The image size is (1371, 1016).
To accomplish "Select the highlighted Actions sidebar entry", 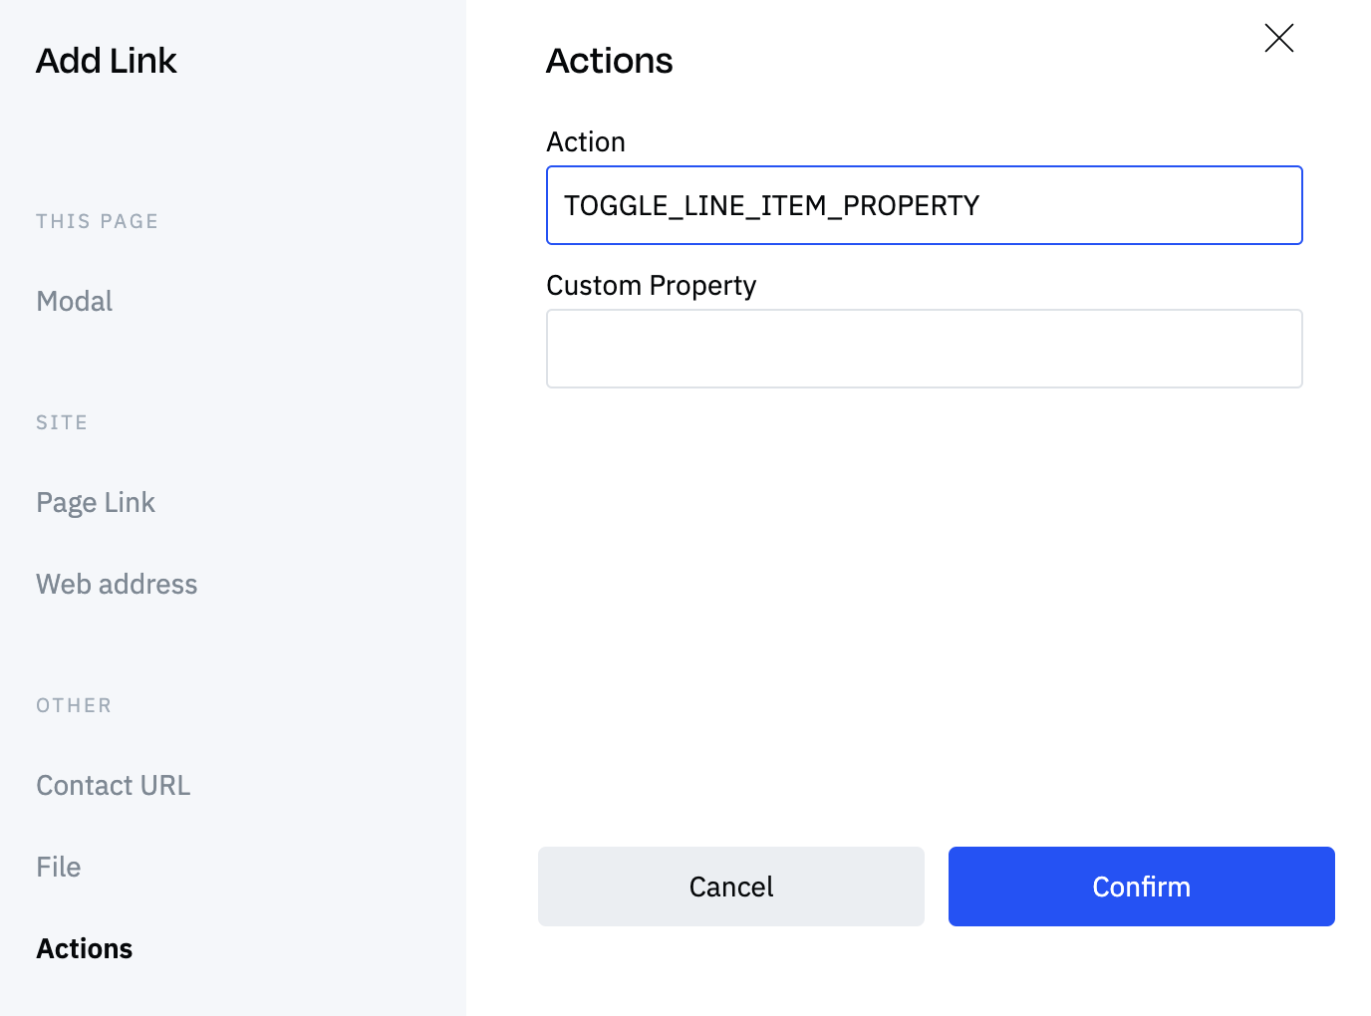I will [x=84, y=948].
